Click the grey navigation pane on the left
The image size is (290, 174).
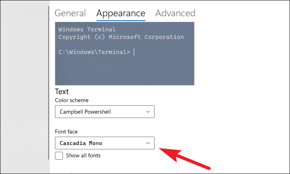click(x=24, y=87)
